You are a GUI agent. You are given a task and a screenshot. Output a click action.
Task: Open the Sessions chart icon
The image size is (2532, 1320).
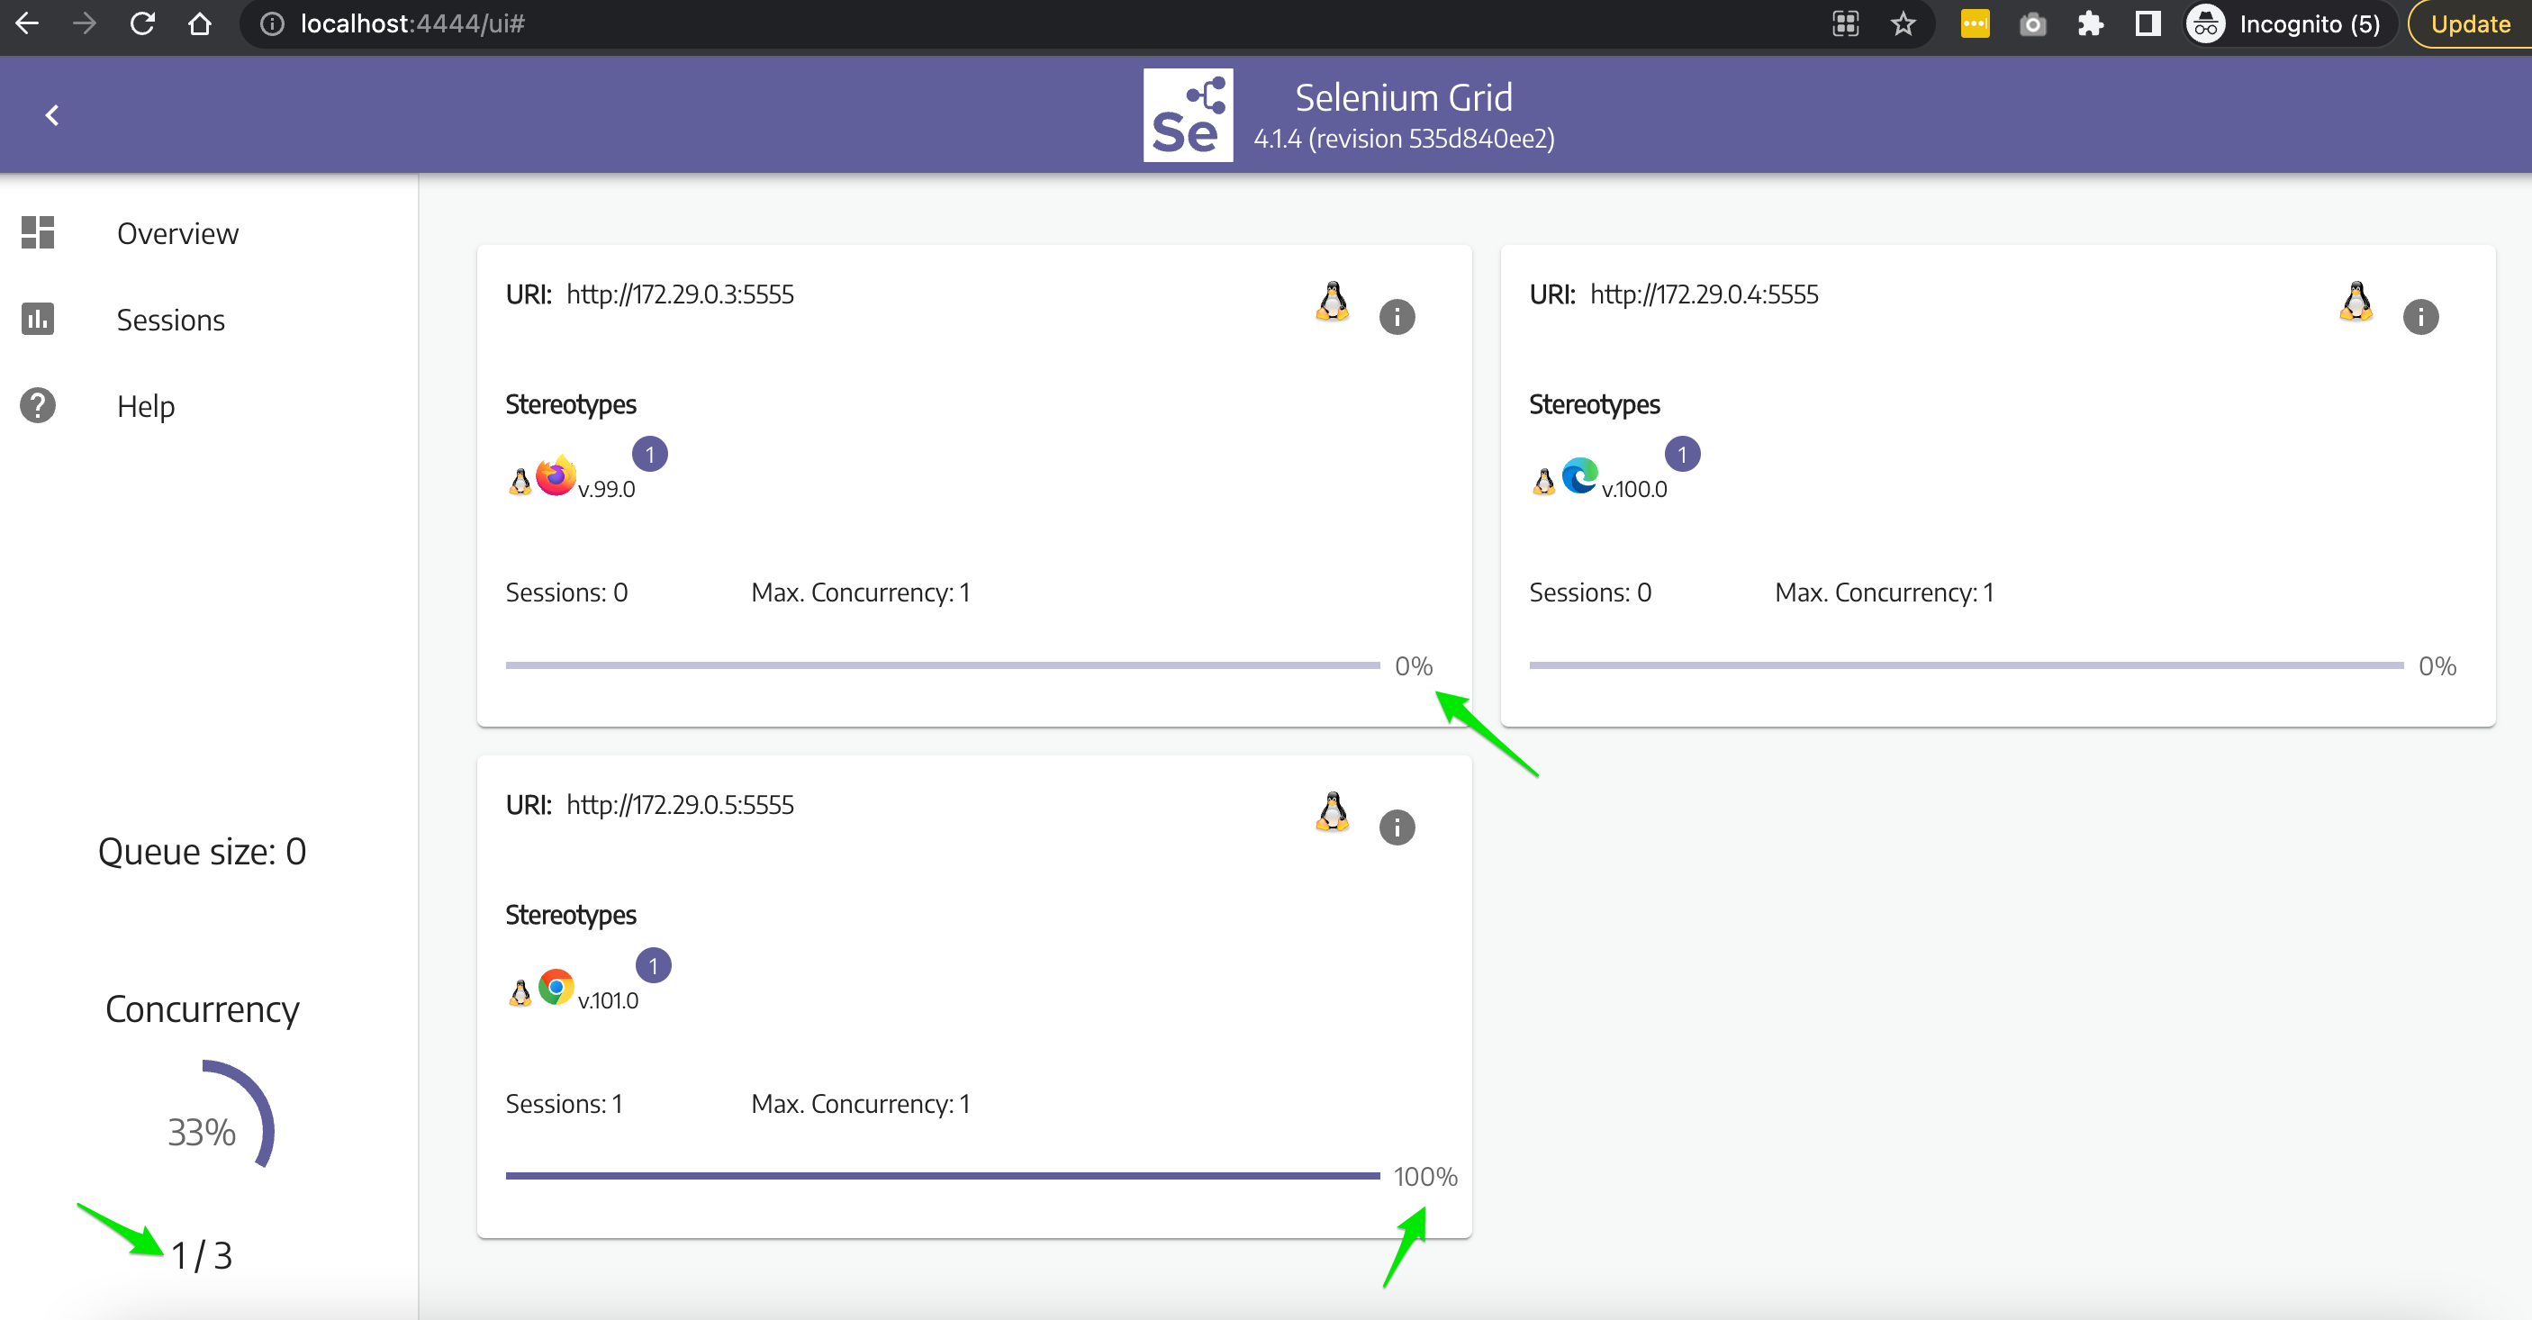click(37, 319)
